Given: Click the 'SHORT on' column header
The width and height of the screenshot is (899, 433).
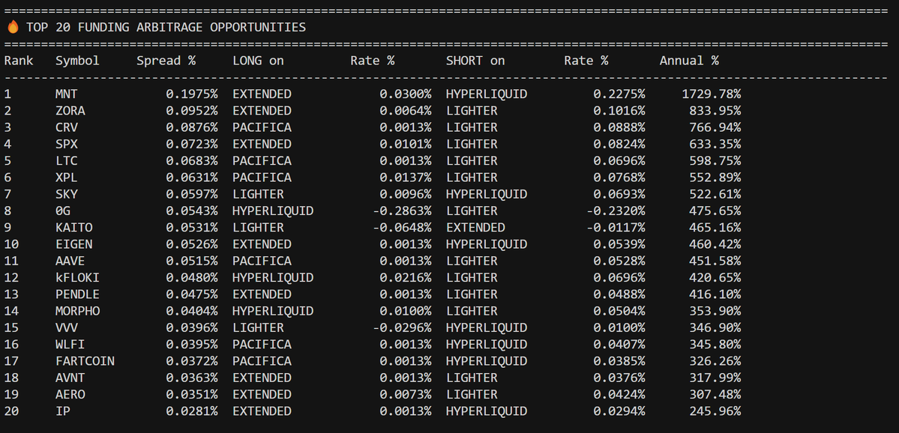Looking at the screenshot, I should coord(475,61).
